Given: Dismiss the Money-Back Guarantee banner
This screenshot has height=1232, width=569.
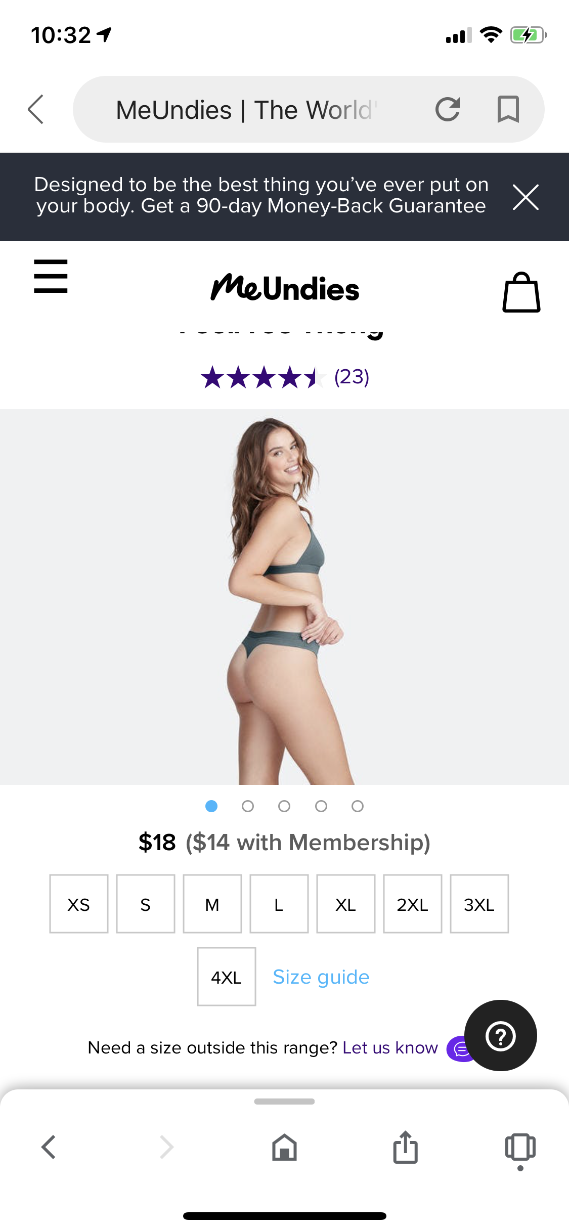Looking at the screenshot, I should coord(526,197).
